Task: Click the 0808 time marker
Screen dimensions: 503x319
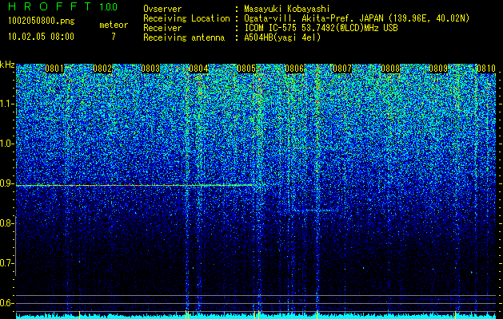Action: coord(390,69)
